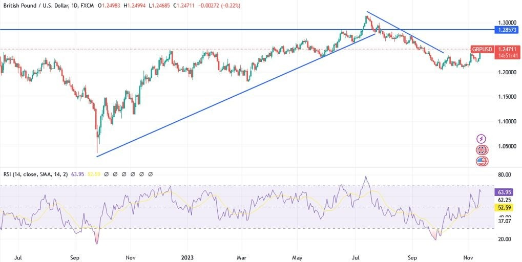Click the 1.30000 price axis label
This screenshot has width=522, height=262.
point(507,23)
